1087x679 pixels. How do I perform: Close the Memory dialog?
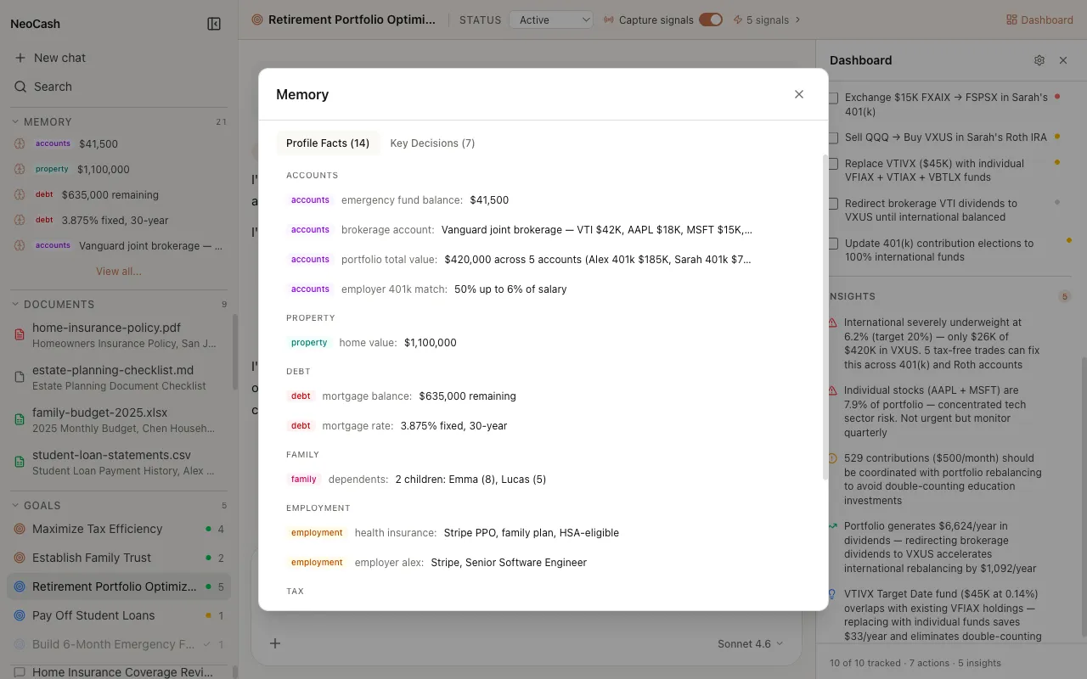tap(798, 94)
